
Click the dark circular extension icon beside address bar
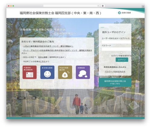[103, 6]
